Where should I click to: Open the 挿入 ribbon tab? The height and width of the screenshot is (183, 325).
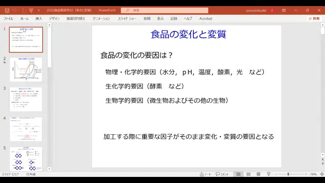[39, 18]
